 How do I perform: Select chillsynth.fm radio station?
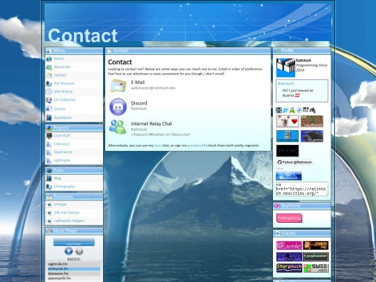point(74,269)
